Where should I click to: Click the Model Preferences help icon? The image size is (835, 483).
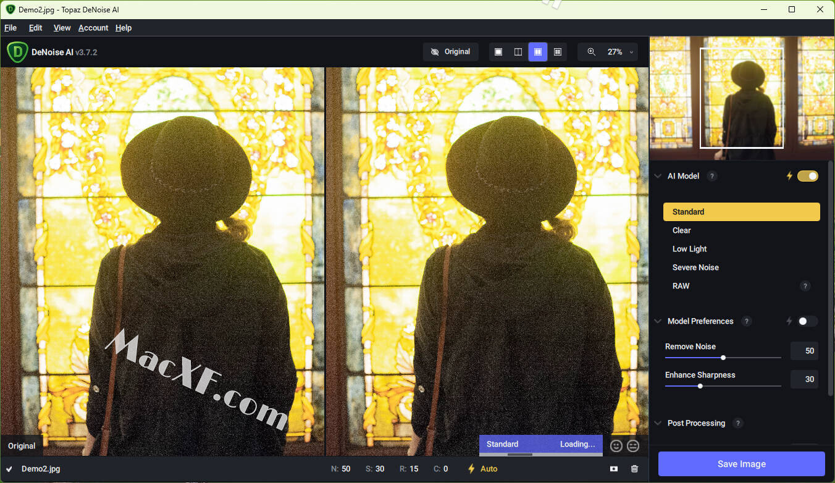(x=747, y=321)
